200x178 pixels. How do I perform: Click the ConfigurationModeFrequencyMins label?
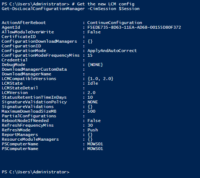(41, 55)
